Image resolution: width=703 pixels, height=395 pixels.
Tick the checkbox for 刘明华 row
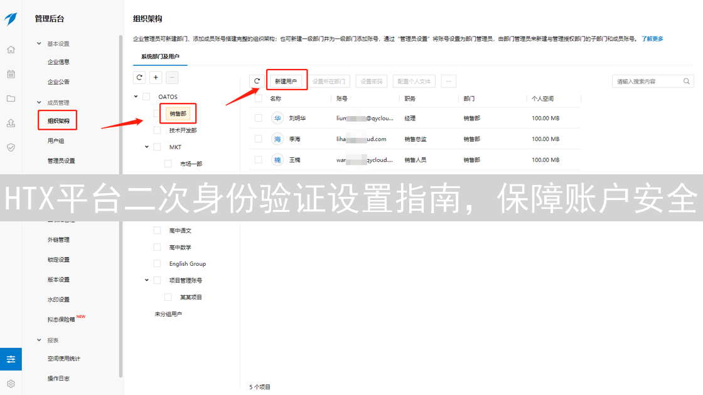click(258, 118)
